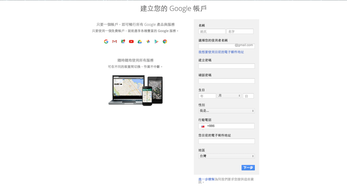Click the Taiwan flag country selector
This screenshot has height=191, width=347.
pos(203,126)
